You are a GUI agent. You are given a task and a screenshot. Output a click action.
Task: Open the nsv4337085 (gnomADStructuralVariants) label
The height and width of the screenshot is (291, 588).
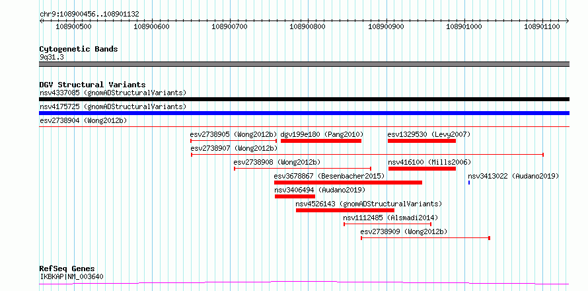click(x=113, y=93)
